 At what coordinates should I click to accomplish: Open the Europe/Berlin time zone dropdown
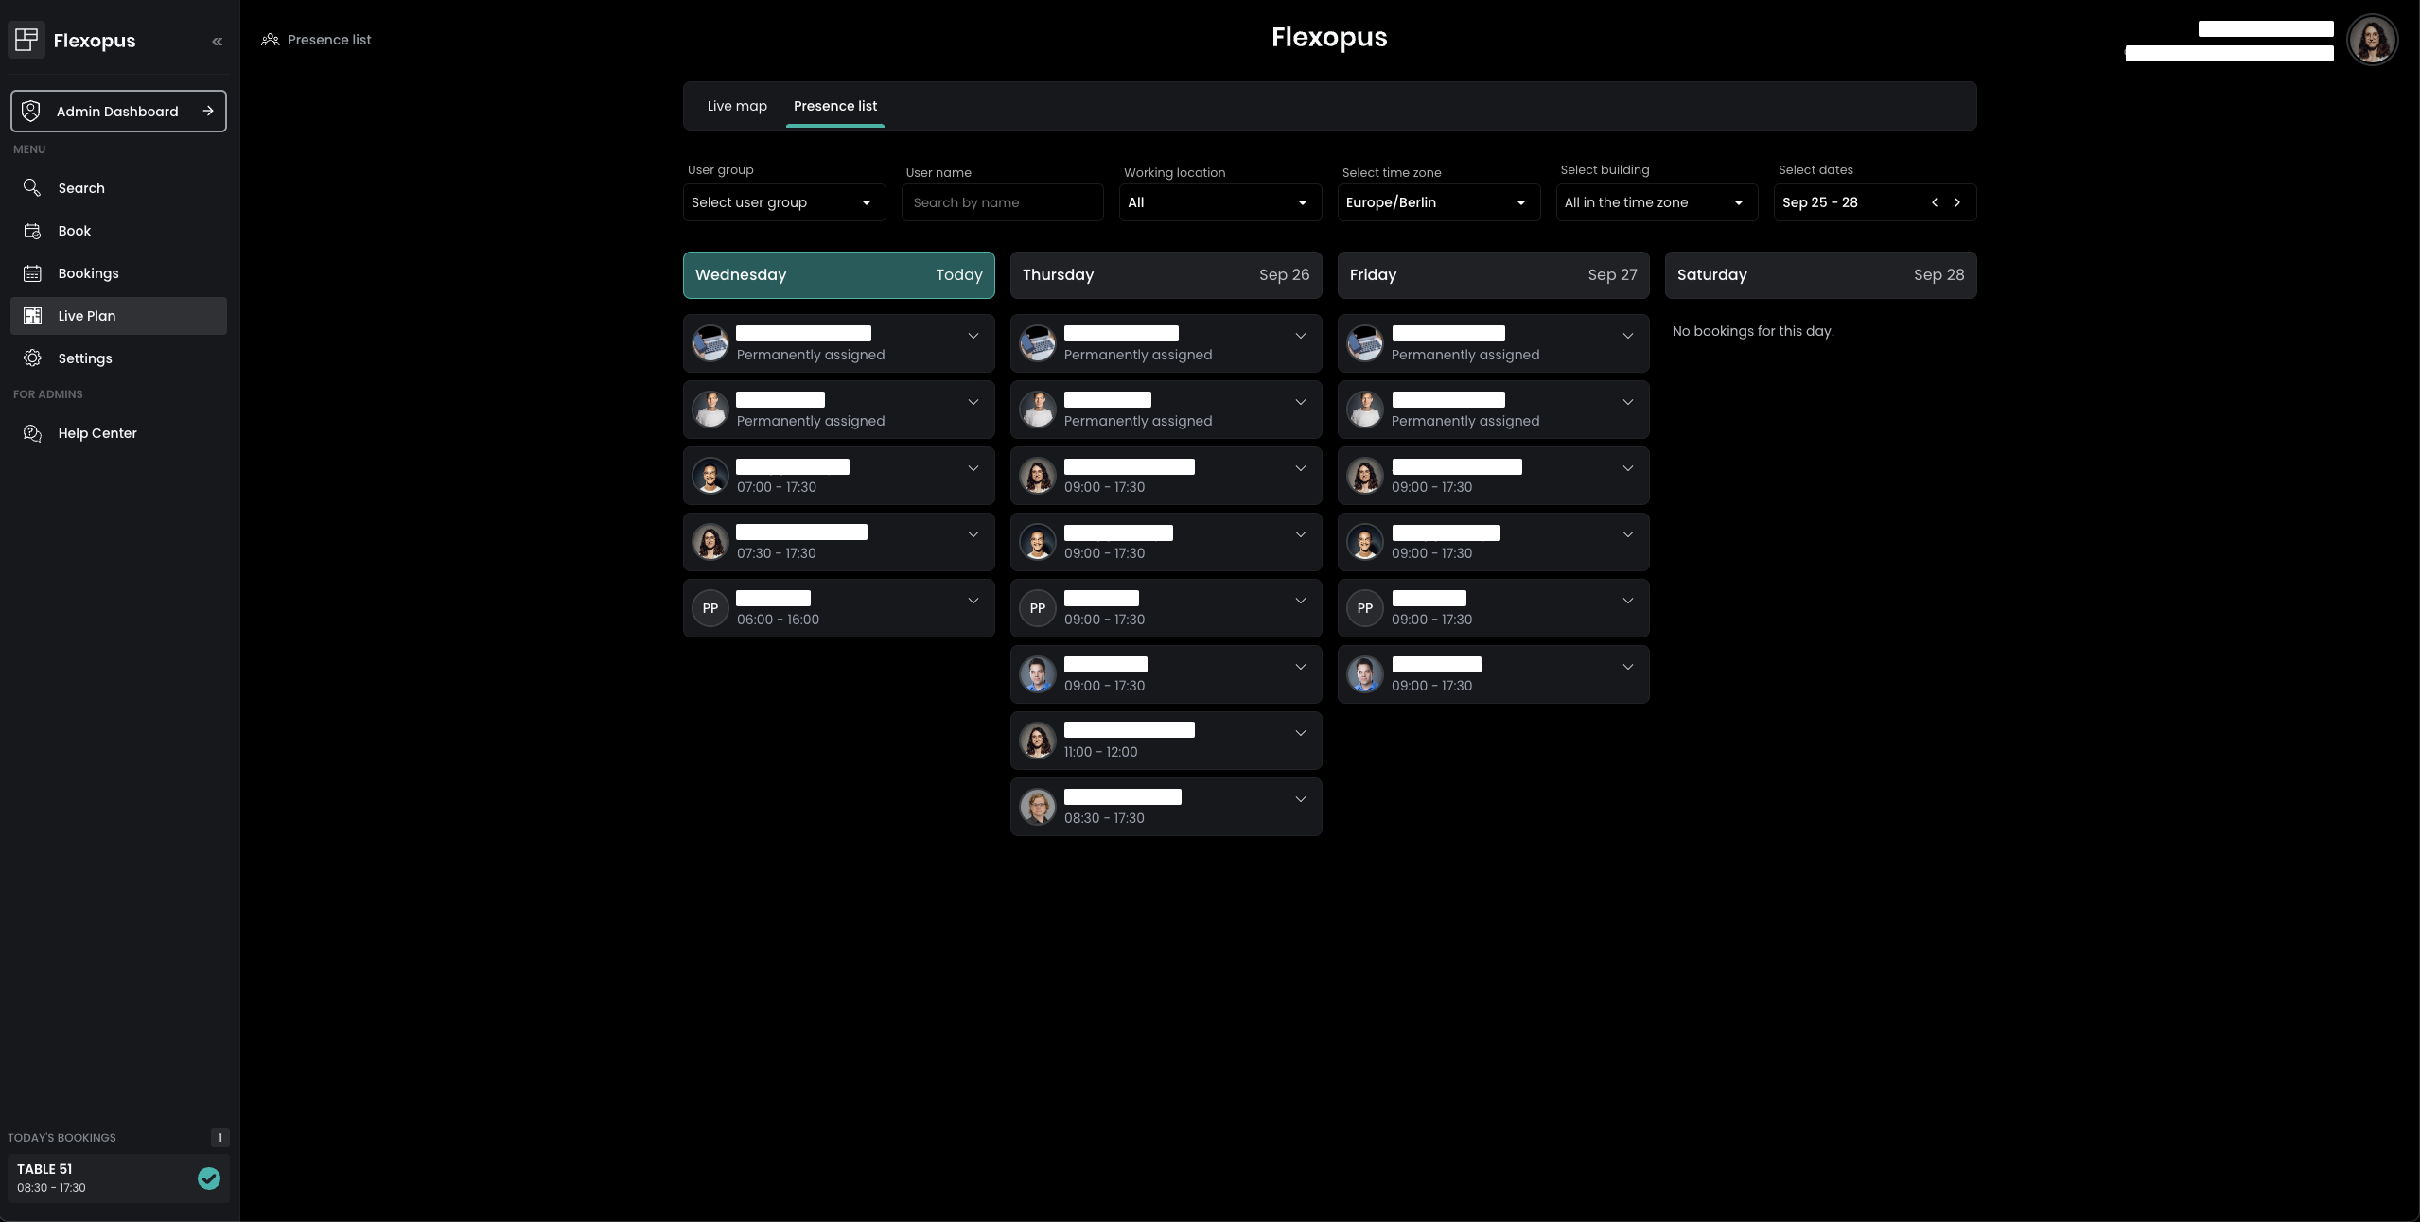pos(1437,202)
